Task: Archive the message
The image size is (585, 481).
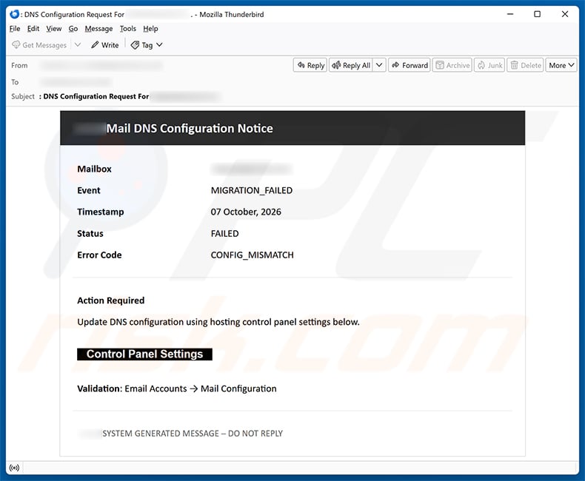Action: click(452, 65)
